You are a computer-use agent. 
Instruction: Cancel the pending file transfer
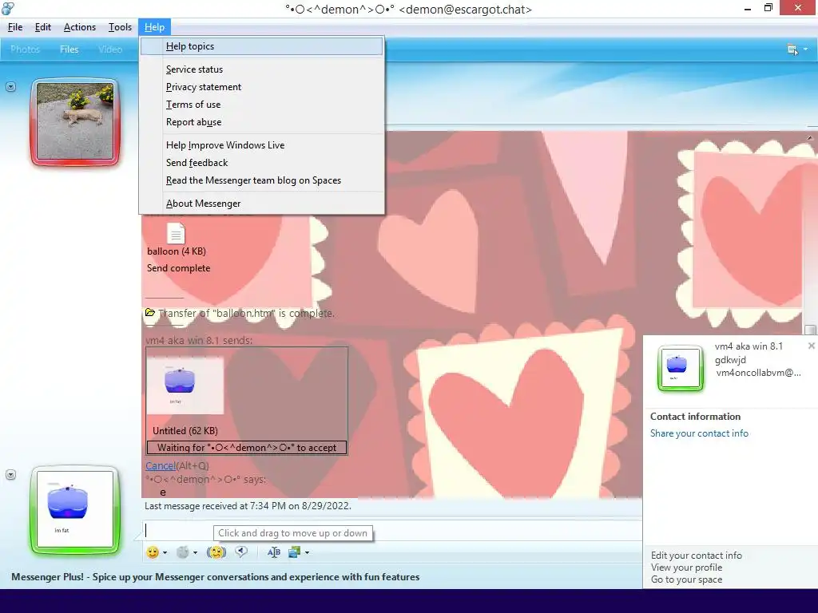pos(160,465)
